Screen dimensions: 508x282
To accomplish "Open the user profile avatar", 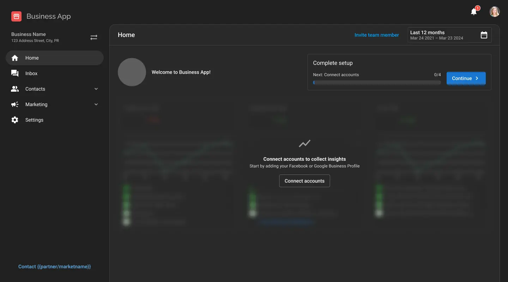I will tap(494, 12).
